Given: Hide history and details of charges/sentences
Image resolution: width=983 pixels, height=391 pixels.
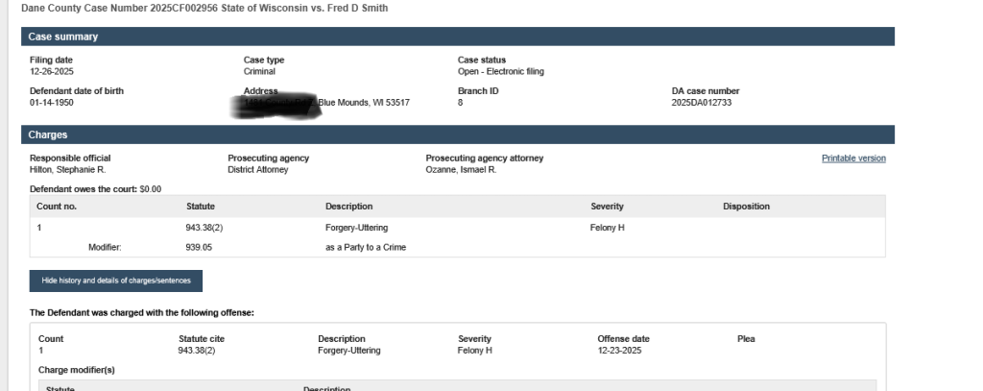Looking at the screenshot, I should (x=116, y=281).
